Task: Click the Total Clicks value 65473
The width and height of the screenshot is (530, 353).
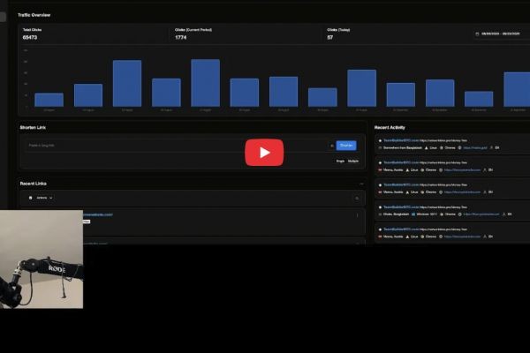Action: [30, 37]
